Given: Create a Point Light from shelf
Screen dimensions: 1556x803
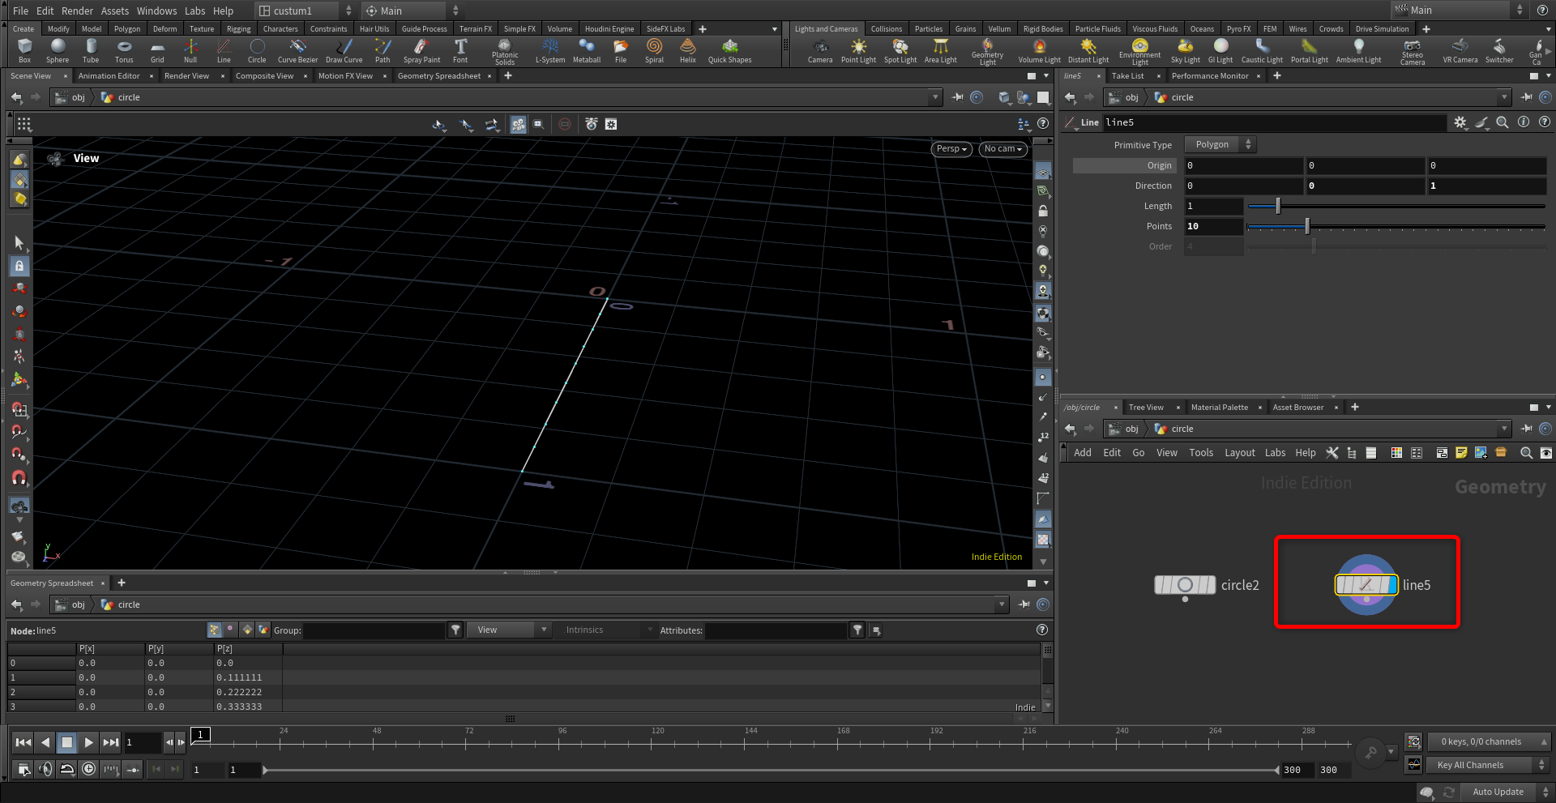Looking at the screenshot, I should (x=858, y=50).
